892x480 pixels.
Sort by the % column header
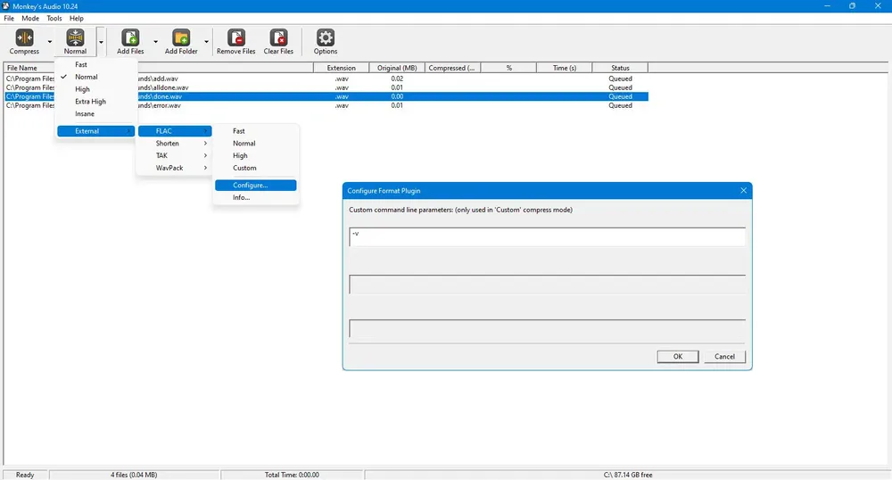tap(508, 68)
